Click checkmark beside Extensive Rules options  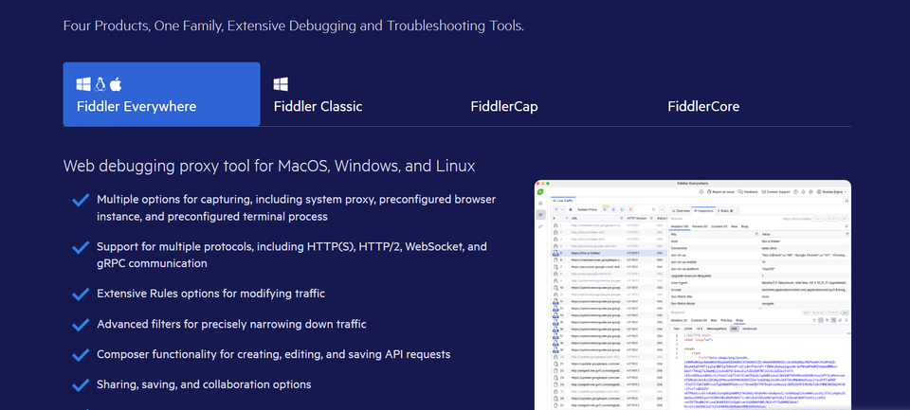[x=81, y=294]
